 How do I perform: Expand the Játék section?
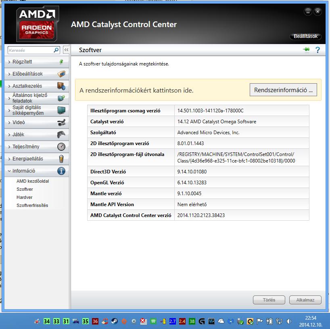[37, 135]
